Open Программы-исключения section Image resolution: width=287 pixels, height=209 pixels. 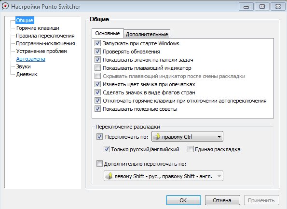(45, 43)
